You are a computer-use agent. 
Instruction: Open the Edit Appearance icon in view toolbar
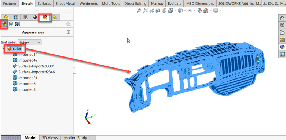[x=200, y=11]
